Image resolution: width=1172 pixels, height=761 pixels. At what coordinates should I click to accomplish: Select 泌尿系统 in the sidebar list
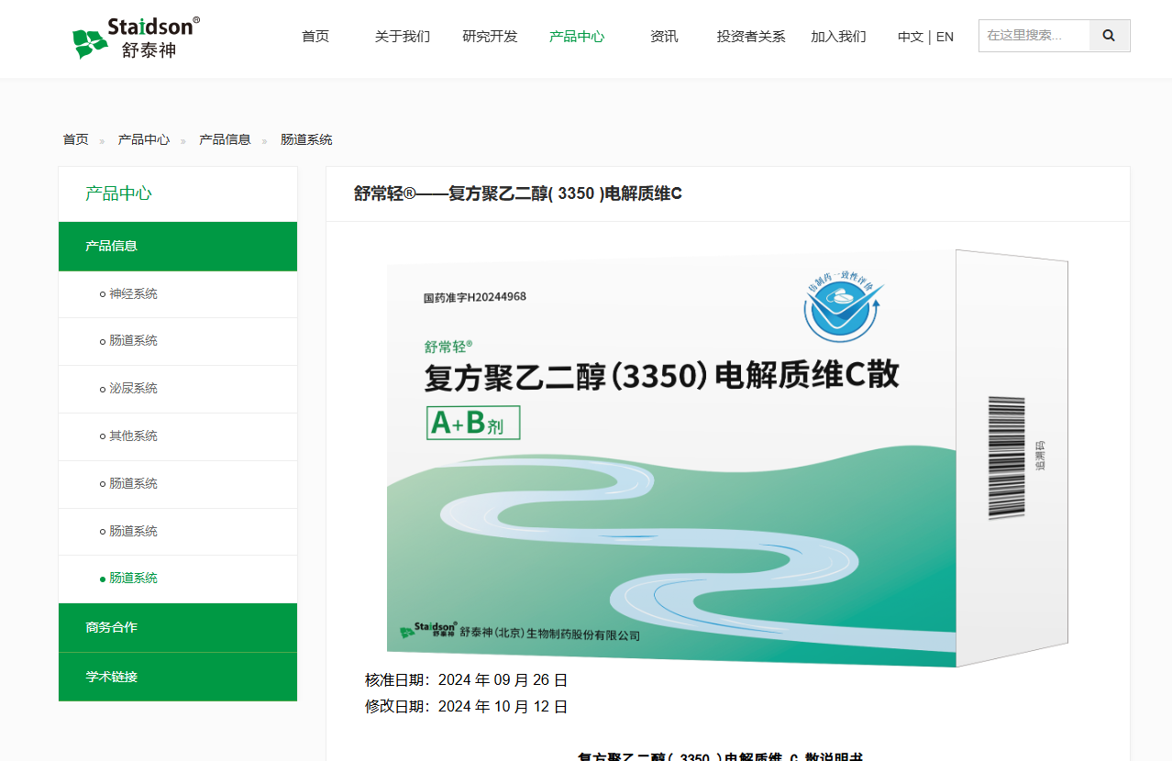(x=133, y=389)
